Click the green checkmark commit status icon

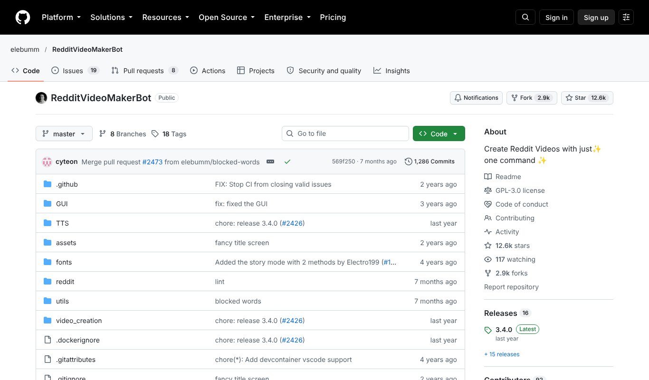pyautogui.click(x=287, y=161)
